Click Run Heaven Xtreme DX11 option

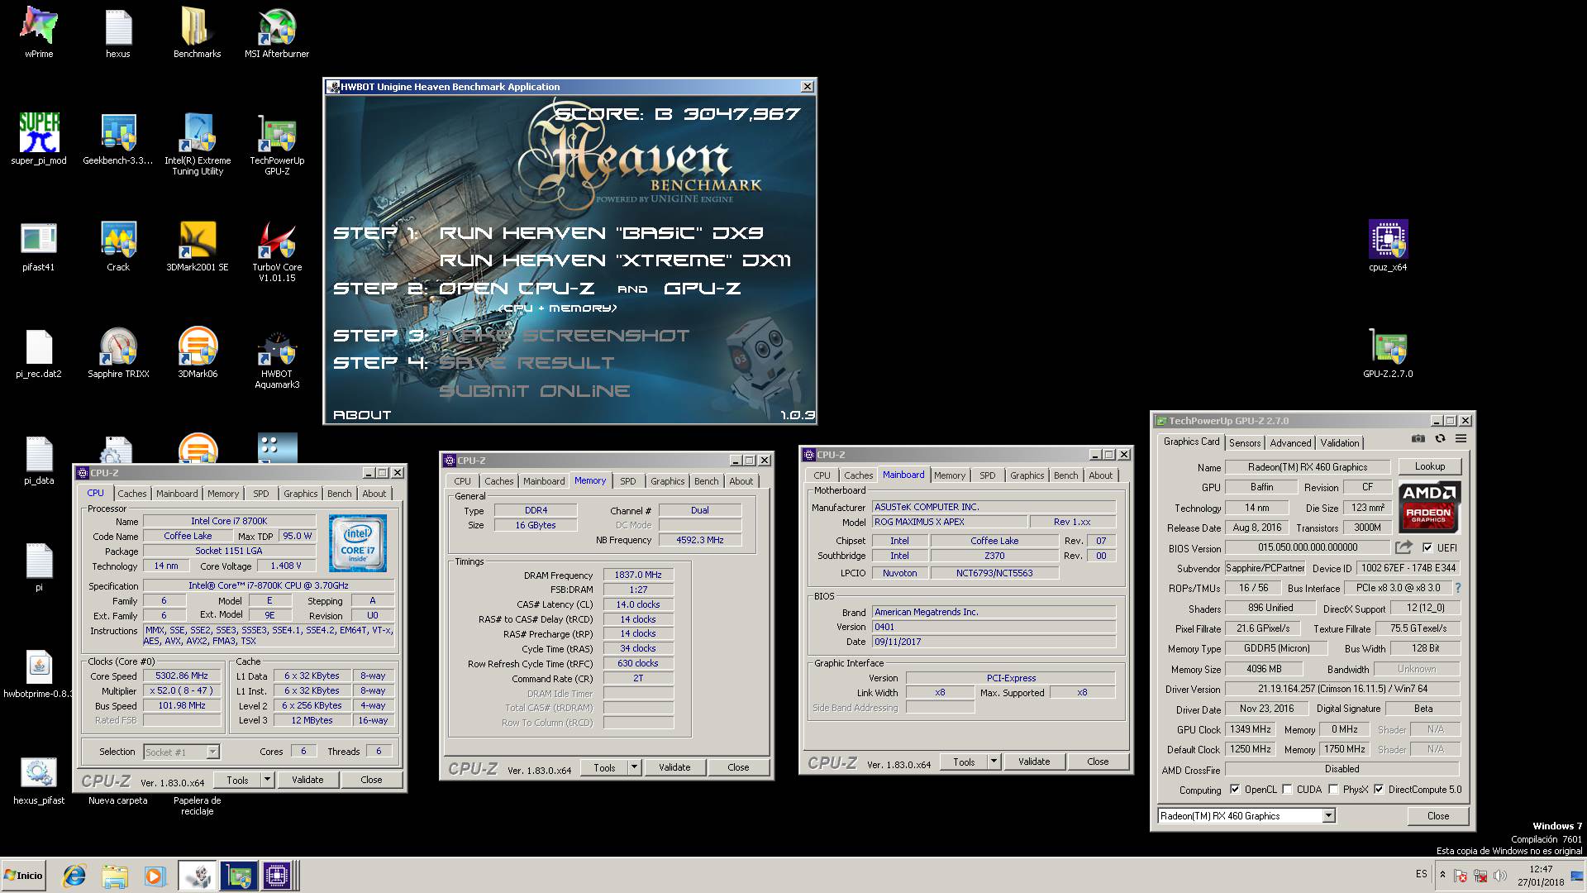[x=615, y=260]
